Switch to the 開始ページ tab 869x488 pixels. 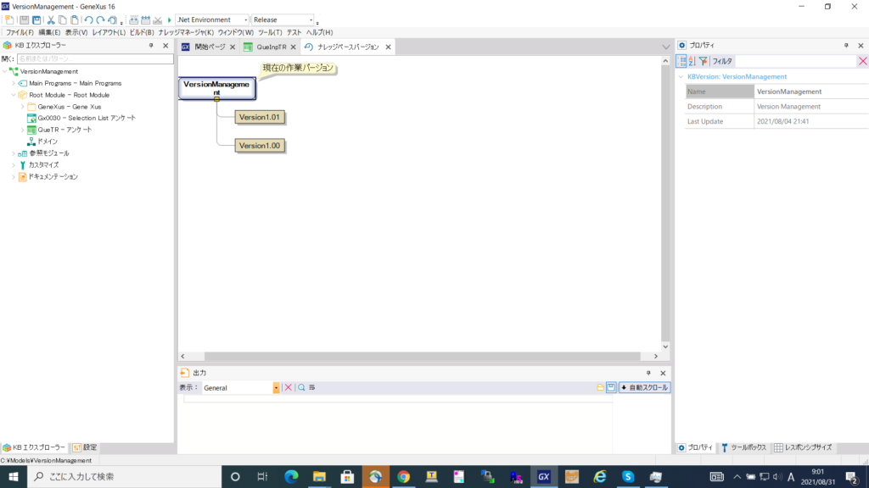210,47
